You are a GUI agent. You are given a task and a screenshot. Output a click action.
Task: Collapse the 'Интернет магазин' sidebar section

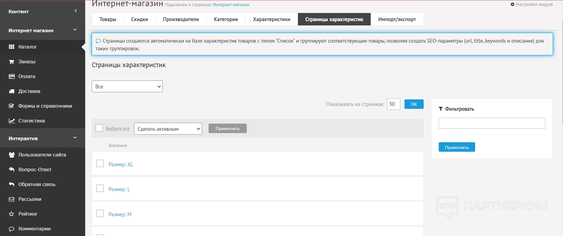(75, 30)
